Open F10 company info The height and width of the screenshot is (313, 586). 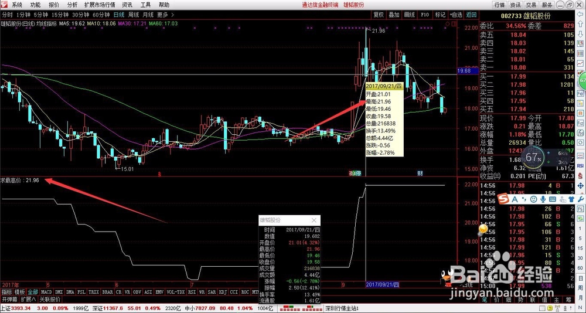(x=425, y=15)
